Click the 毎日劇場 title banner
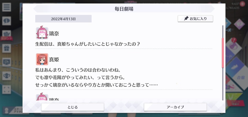 [x=124, y=9]
